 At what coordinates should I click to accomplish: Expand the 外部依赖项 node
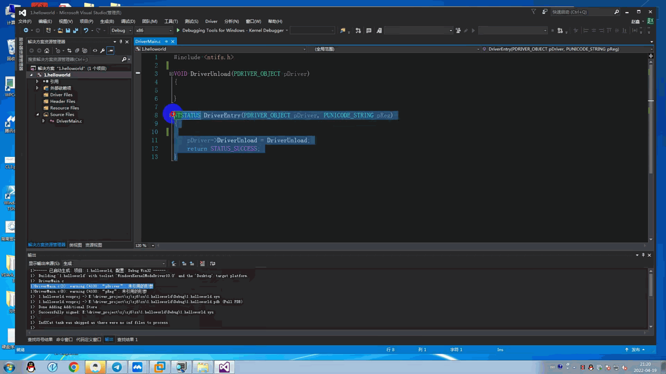click(x=37, y=88)
